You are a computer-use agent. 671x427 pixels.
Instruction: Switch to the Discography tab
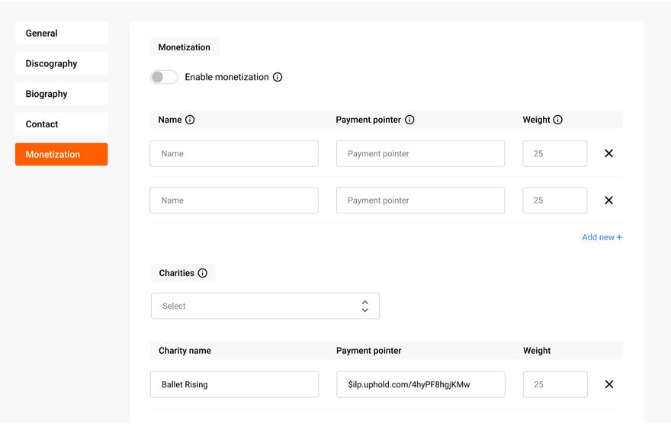61,63
